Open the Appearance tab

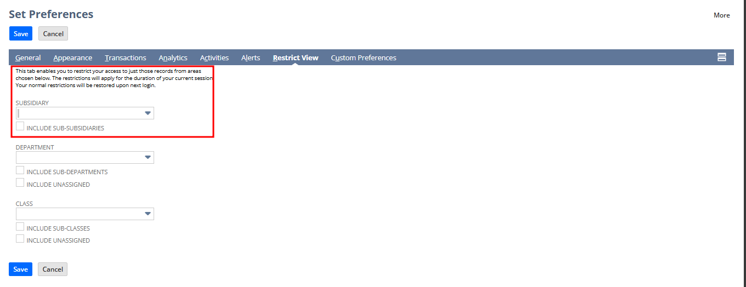click(73, 58)
